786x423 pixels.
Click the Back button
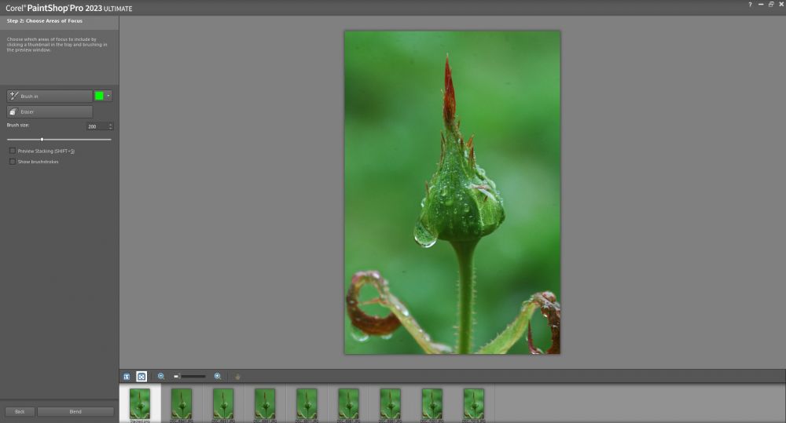tap(20, 411)
